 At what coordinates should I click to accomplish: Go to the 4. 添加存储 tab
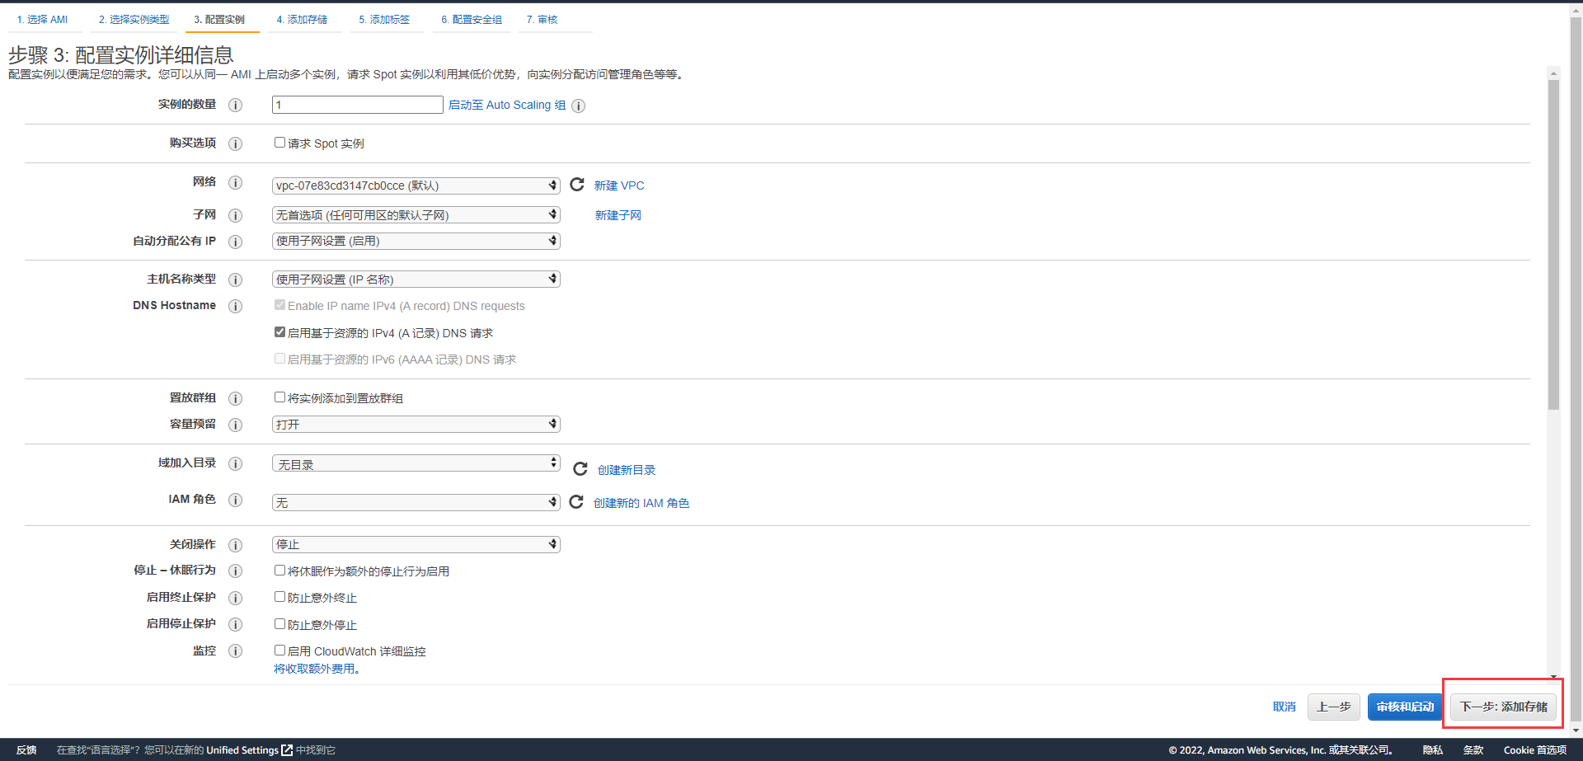tap(302, 20)
